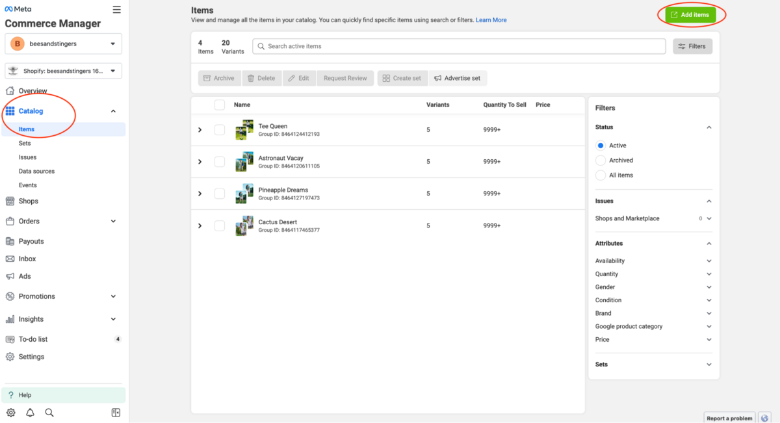Image resolution: width=780 pixels, height=423 pixels.
Task: Click the Cactus Desert product thumbnail
Action: 244,225
